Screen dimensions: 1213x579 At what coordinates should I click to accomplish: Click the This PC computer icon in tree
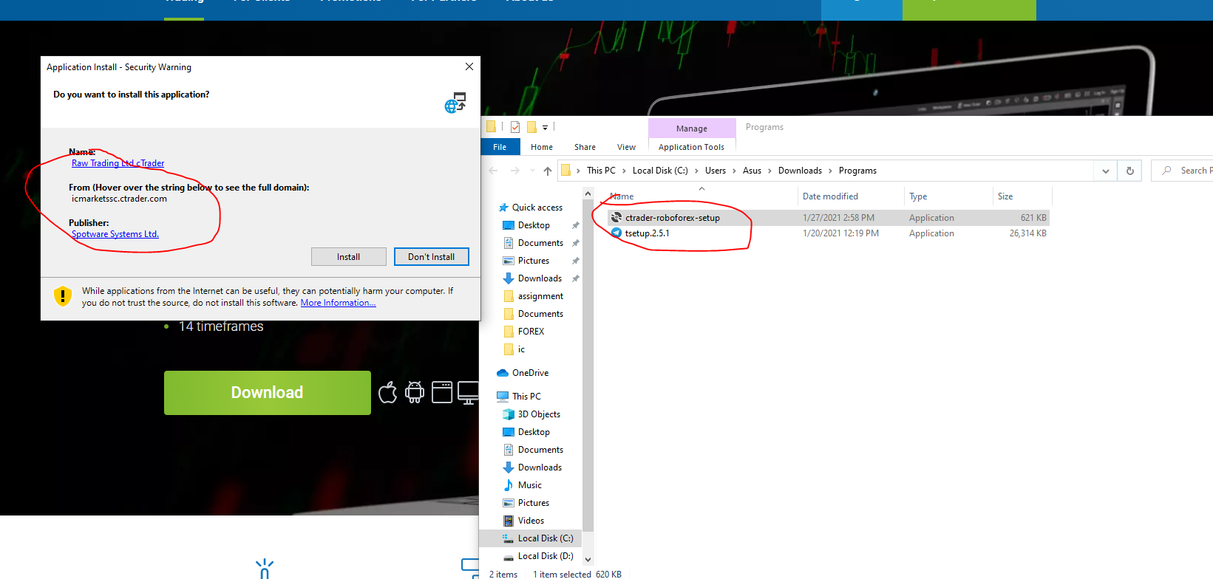(x=503, y=397)
